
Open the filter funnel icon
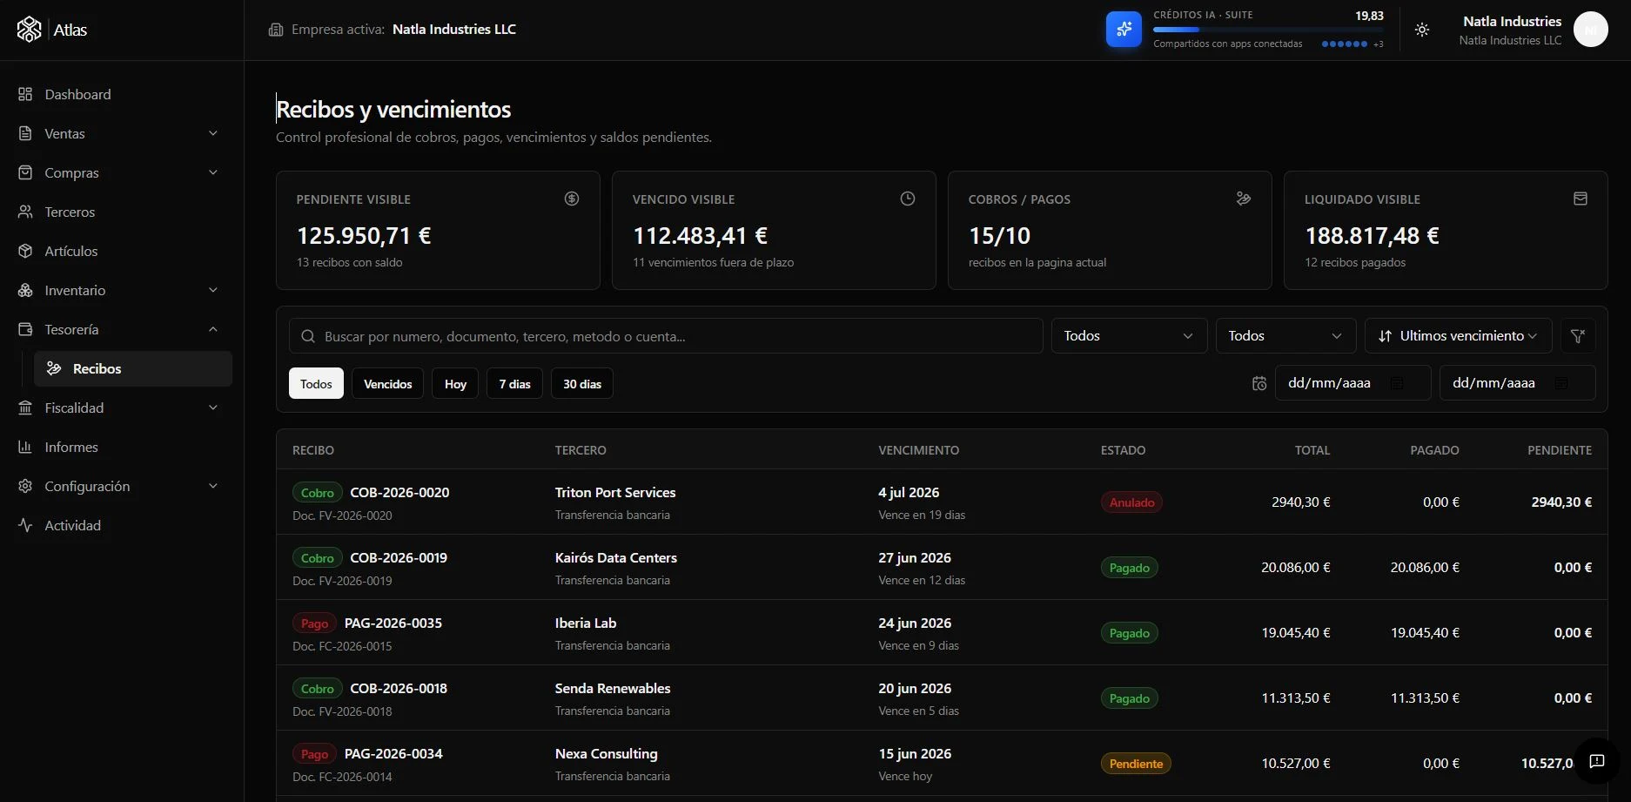1578,336
